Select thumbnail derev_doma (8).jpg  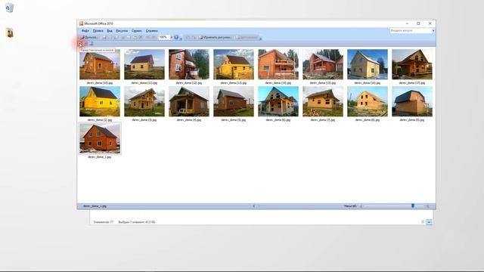click(368, 101)
